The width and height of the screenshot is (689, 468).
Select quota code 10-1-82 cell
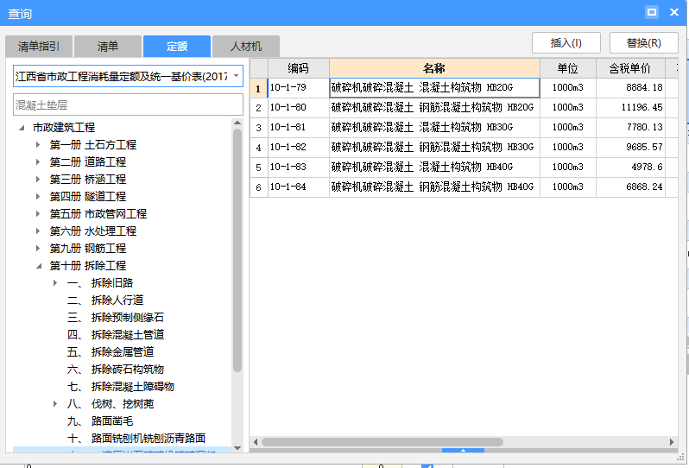click(x=299, y=147)
